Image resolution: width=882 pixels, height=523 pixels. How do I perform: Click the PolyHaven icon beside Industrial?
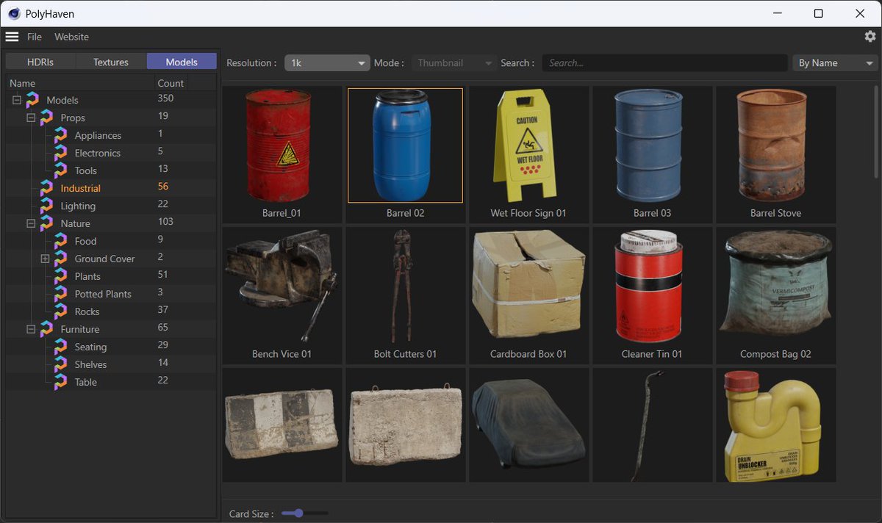pyautogui.click(x=46, y=188)
